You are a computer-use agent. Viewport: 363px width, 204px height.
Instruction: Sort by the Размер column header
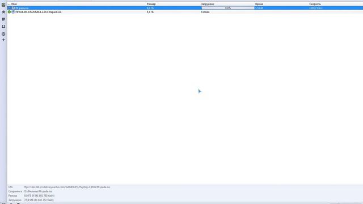pos(151,4)
